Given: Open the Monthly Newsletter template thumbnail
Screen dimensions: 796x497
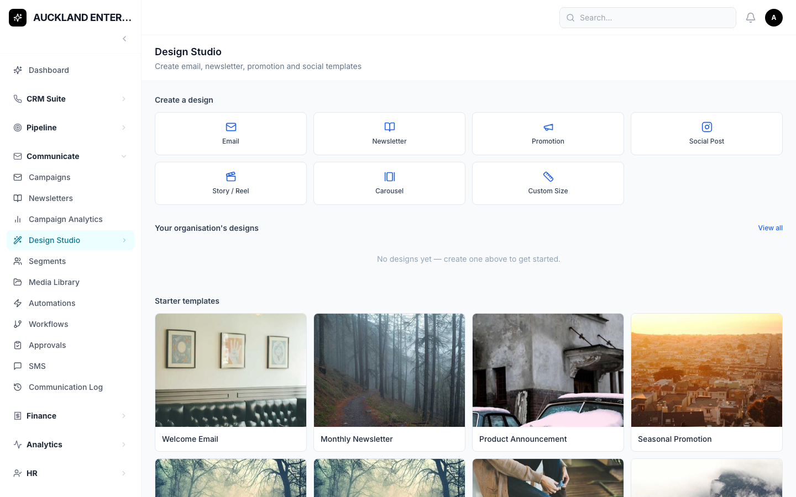Looking at the screenshot, I should pos(389,370).
